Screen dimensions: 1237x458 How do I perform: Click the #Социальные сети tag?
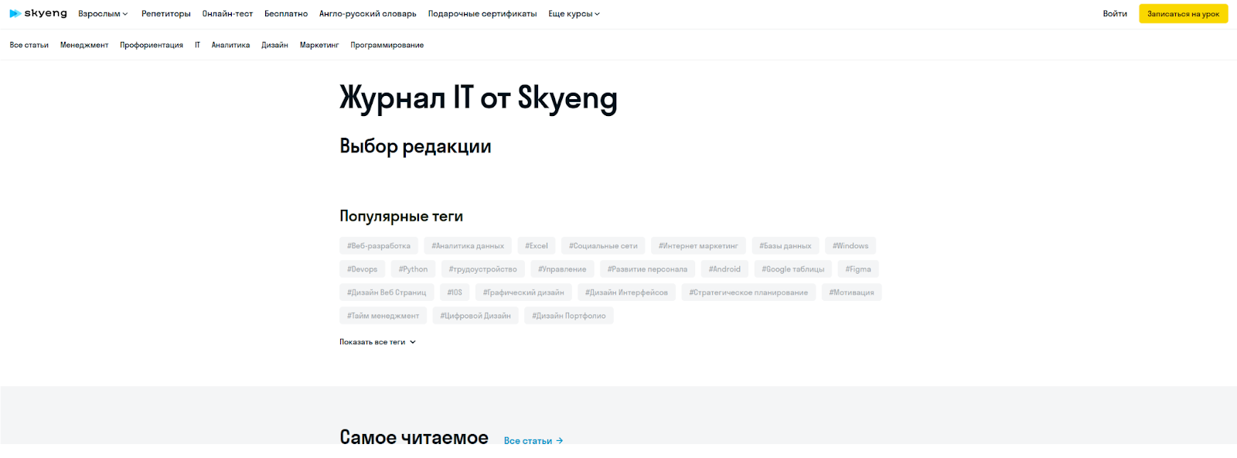coord(603,246)
